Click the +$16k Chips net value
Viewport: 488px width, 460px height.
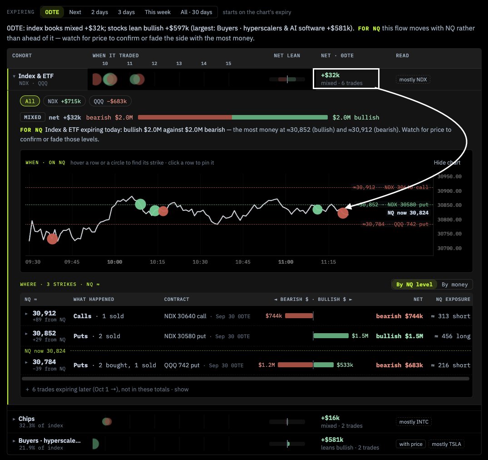pos(330,418)
